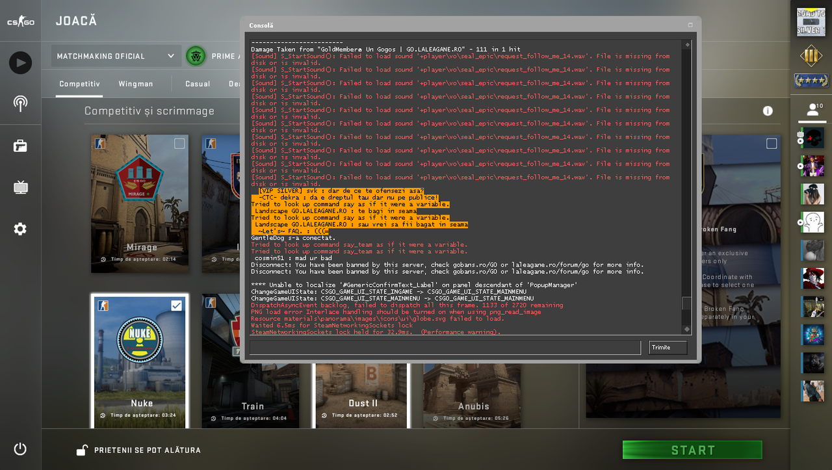Select the Anubis map card
The width and height of the screenshot is (832, 470).
pyautogui.click(x=473, y=395)
